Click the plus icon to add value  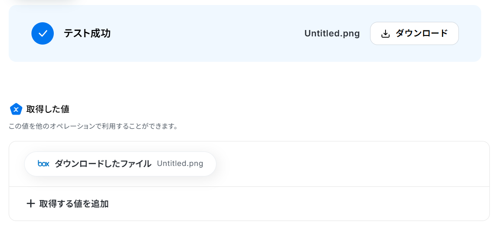(31, 203)
